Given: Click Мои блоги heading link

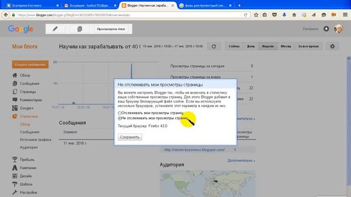Looking at the screenshot, I should (25, 47).
